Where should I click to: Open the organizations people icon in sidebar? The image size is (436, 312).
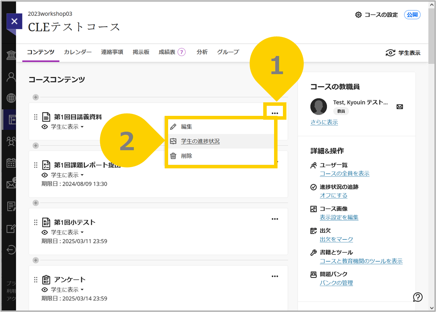(x=11, y=141)
